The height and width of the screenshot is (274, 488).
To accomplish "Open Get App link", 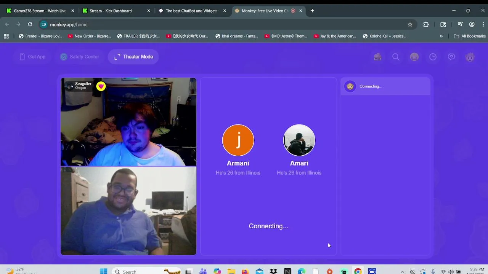I will (32, 57).
